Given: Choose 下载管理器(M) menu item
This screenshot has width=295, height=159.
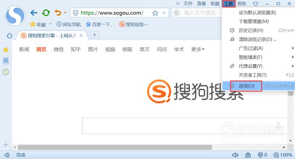Looking at the screenshot, I should pyautogui.click(x=258, y=21).
